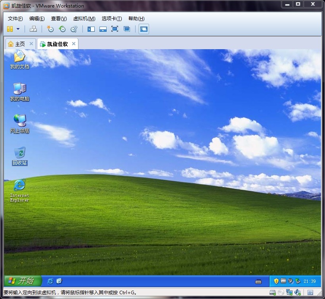Click second quick launch icon beside IE

pyautogui.click(x=59, y=281)
